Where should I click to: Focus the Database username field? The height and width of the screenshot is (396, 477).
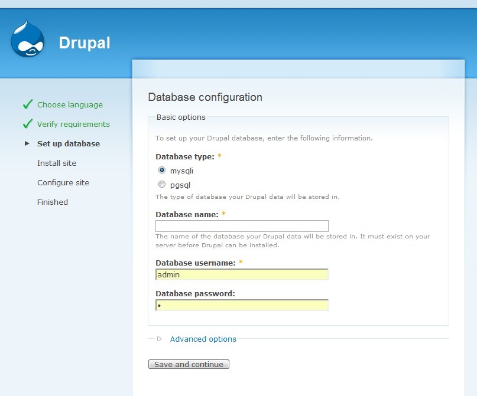click(x=242, y=274)
